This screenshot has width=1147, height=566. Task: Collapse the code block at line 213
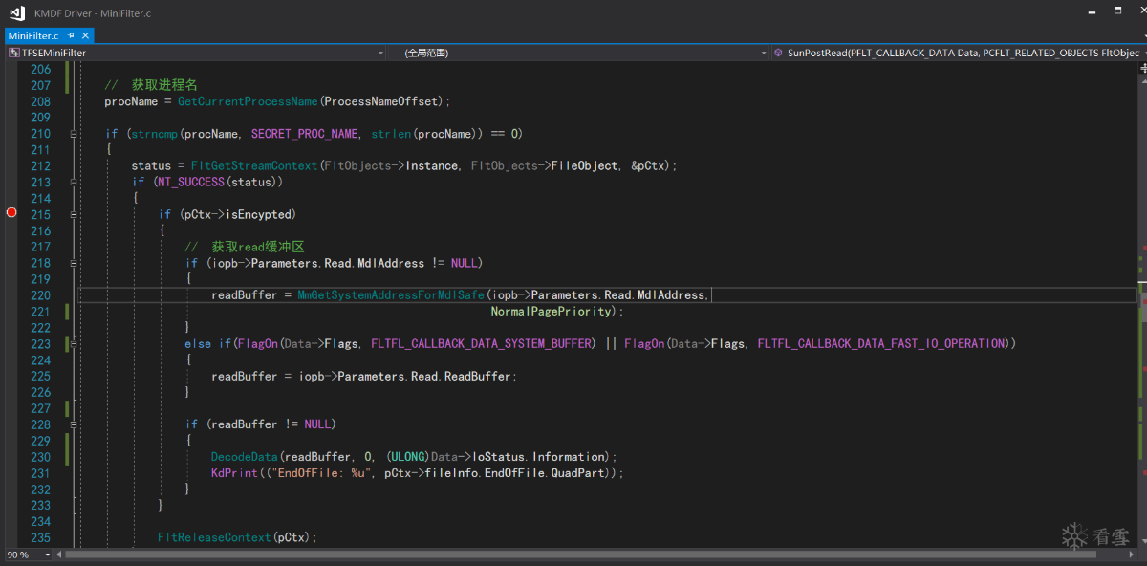(x=74, y=182)
